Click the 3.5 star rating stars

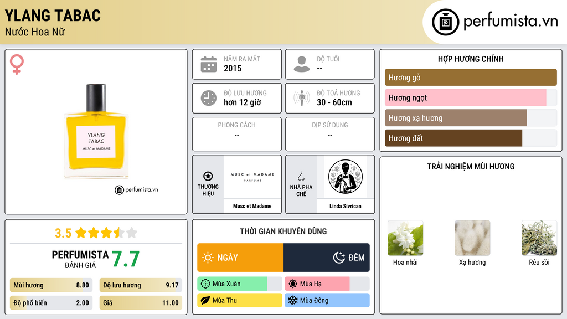point(106,233)
